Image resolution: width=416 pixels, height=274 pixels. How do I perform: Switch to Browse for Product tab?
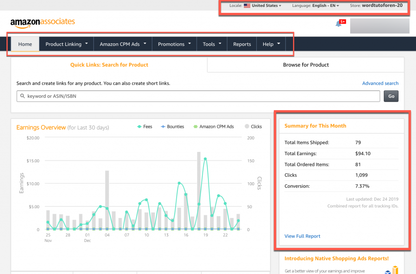tap(305, 65)
